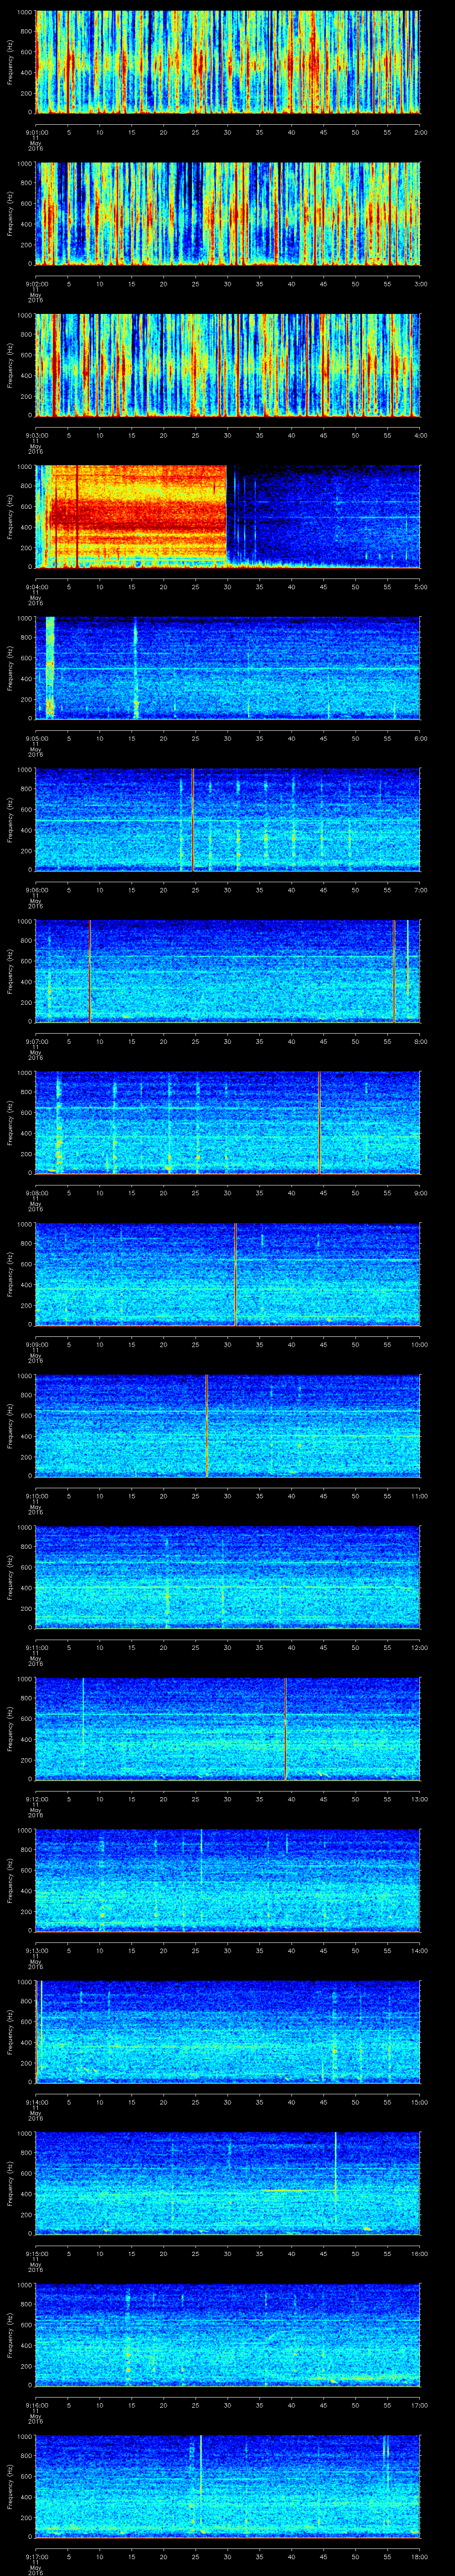Select the spectrogram panel starting at 9:11:00
The height and width of the screenshot is (2576, 455).
point(228,1577)
